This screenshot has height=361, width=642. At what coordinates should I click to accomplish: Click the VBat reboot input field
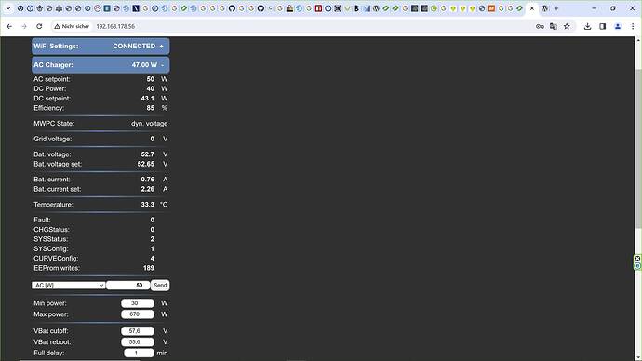pos(138,341)
